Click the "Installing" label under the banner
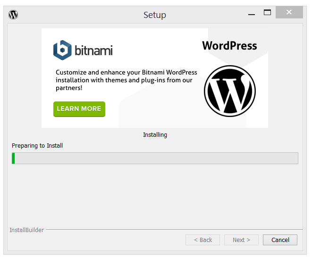The image size is (312, 259). (x=155, y=134)
